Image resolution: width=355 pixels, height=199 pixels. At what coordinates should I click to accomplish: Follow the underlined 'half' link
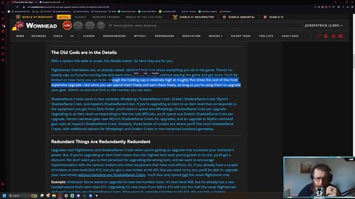pyautogui.click(x=185, y=175)
